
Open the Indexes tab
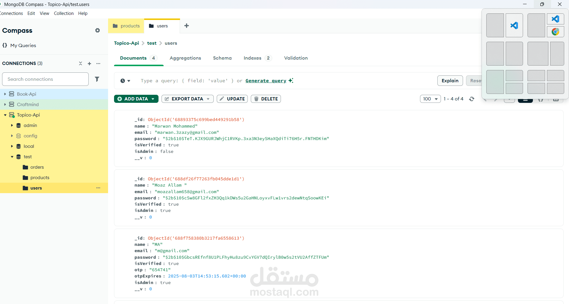coord(257,58)
